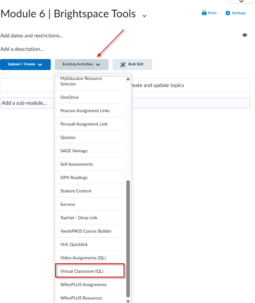Choose Quizzes in the activities menu
Viewport: 255px width, 303px height.
pyautogui.click(x=68, y=137)
